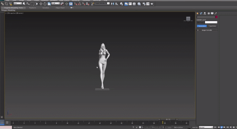Click the object color swatch
Image resolution: width=237 pixels, height=129 pixels.
point(216,17)
